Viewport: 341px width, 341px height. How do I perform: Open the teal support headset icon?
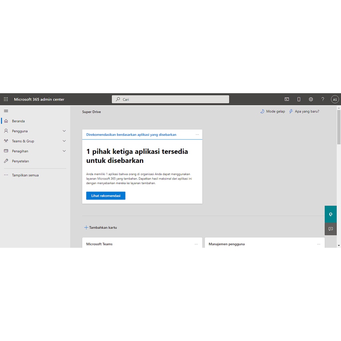click(x=330, y=214)
